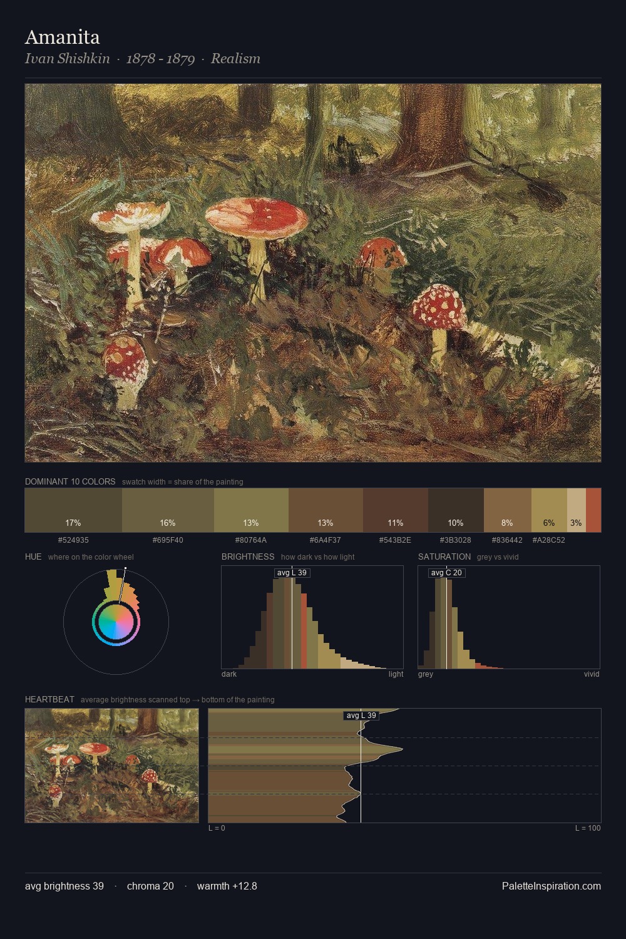
Task: Click the L = 100 axis label
Action: pyautogui.click(x=588, y=828)
